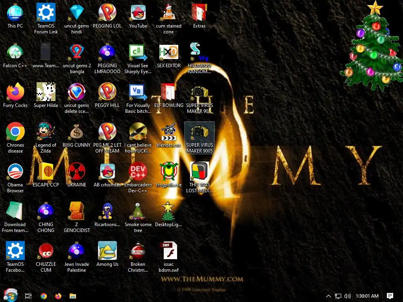
Task: Launch Firefox from the taskbar
Action: pyautogui.click(x=58, y=296)
